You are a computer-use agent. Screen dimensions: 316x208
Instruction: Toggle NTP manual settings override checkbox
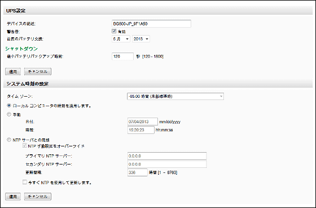(25, 145)
